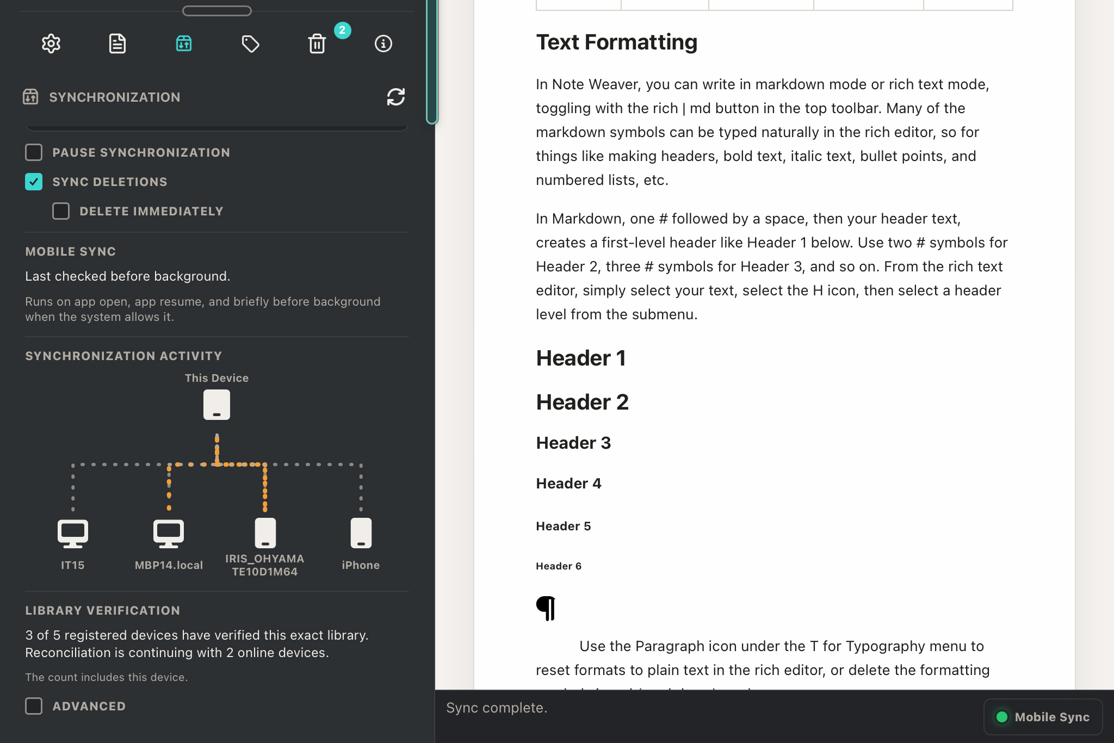Select the MBP14.local device icon
This screenshot has height=743, width=1114.
pos(169,534)
